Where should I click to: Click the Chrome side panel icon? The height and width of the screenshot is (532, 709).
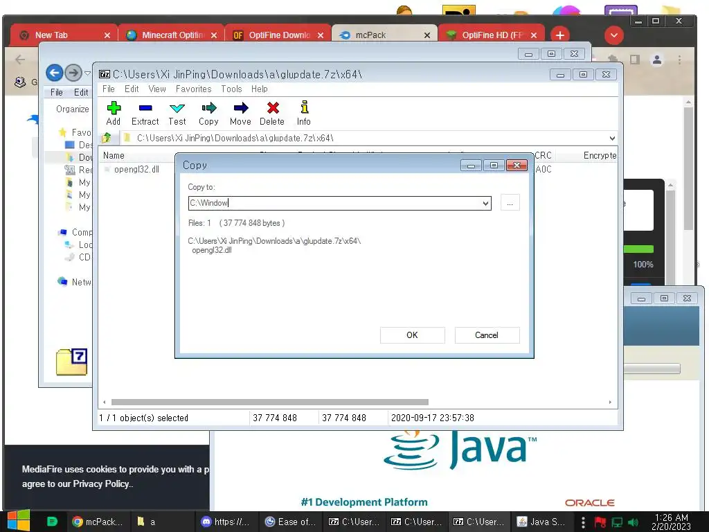[x=635, y=60]
